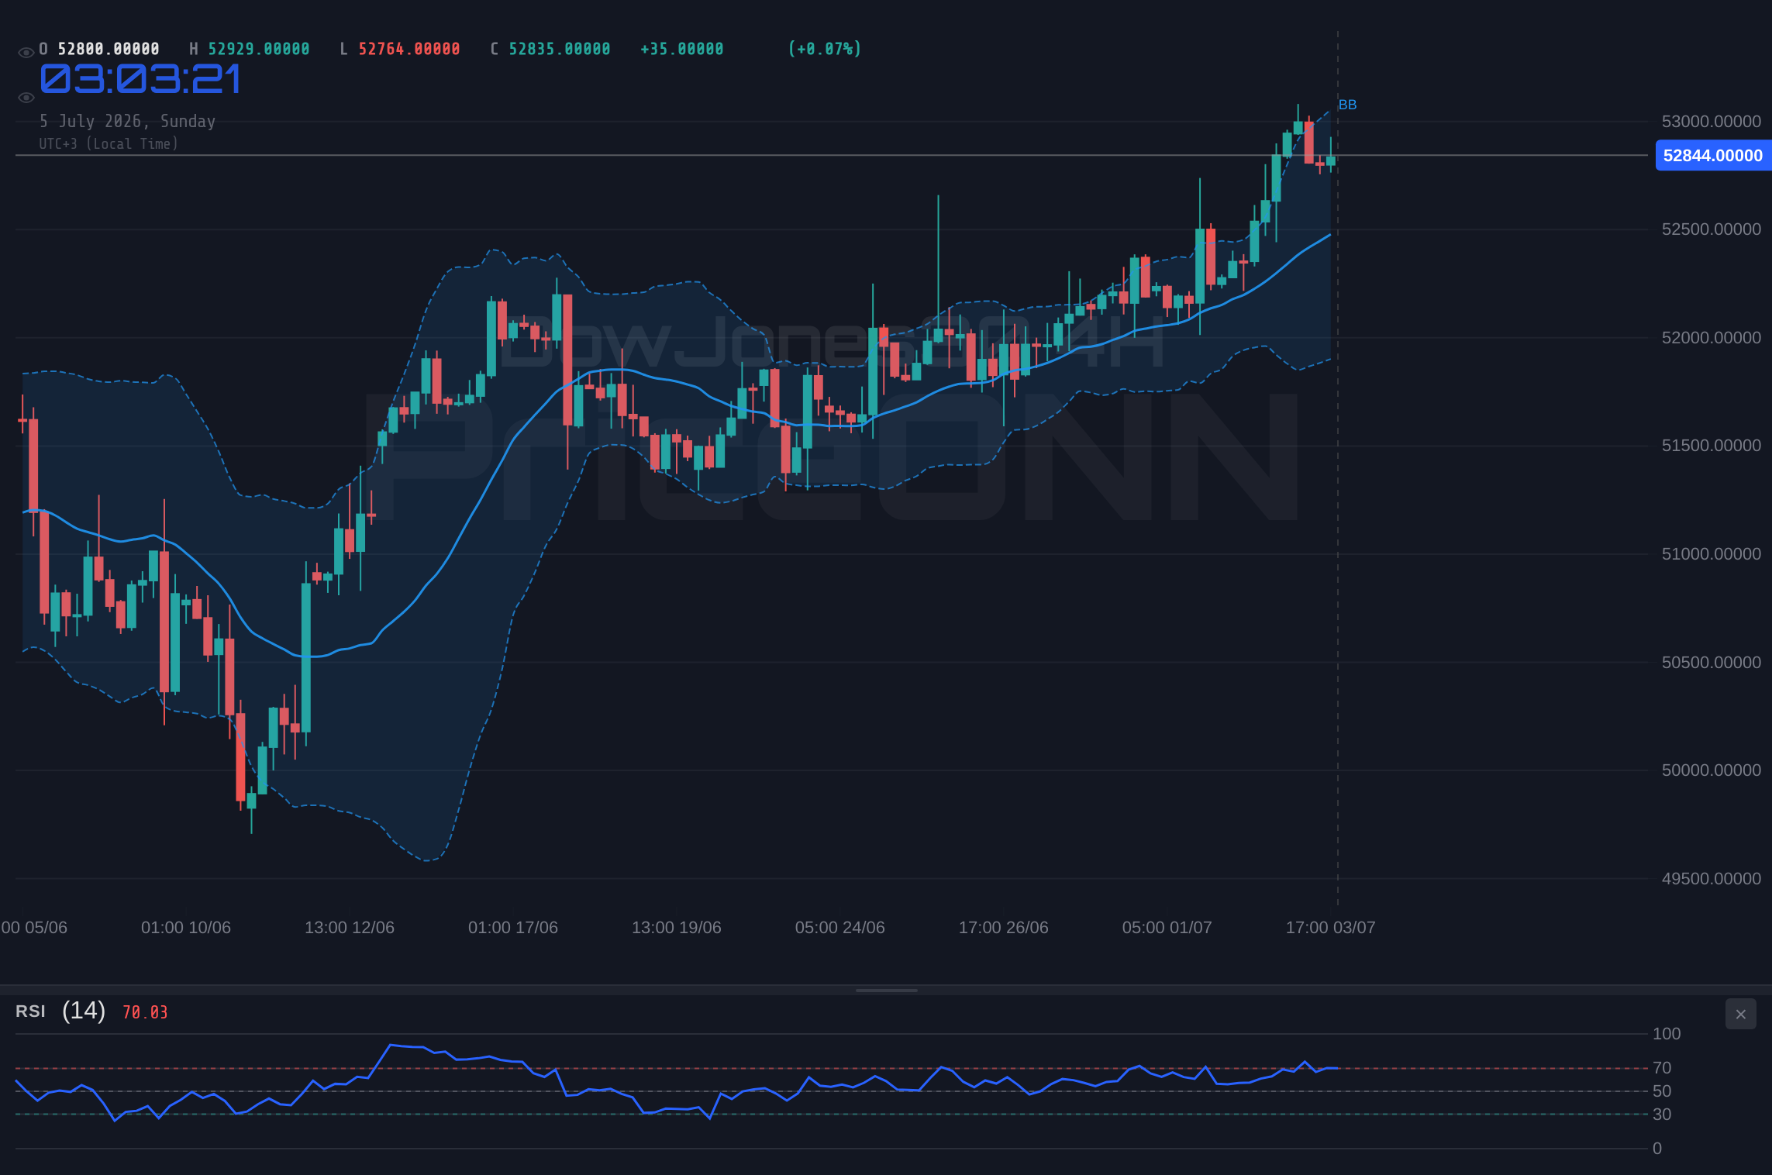1772x1175 pixels.
Task: Click the RSI value 70.03
Action: coord(145,1012)
